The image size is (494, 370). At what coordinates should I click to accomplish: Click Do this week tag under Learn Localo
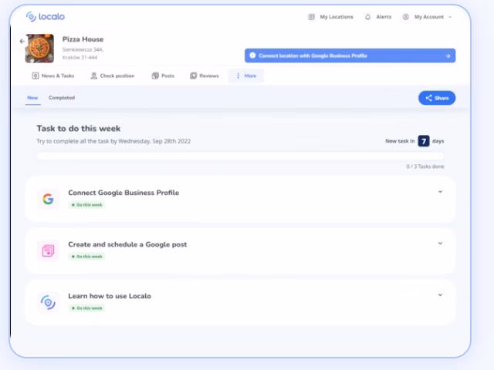pyautogui.click(x=86, y=308)
